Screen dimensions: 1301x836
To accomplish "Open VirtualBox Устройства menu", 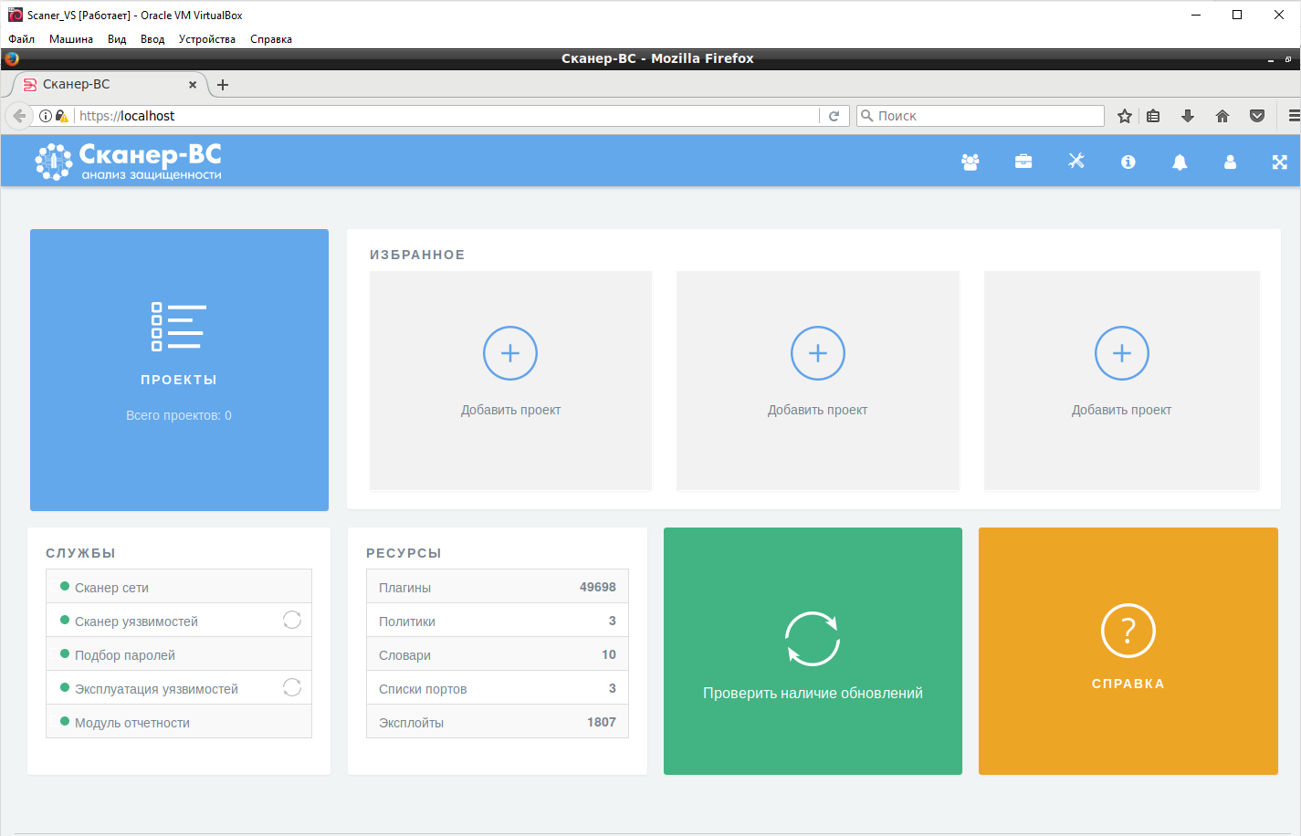I will (x=207, y=39).
